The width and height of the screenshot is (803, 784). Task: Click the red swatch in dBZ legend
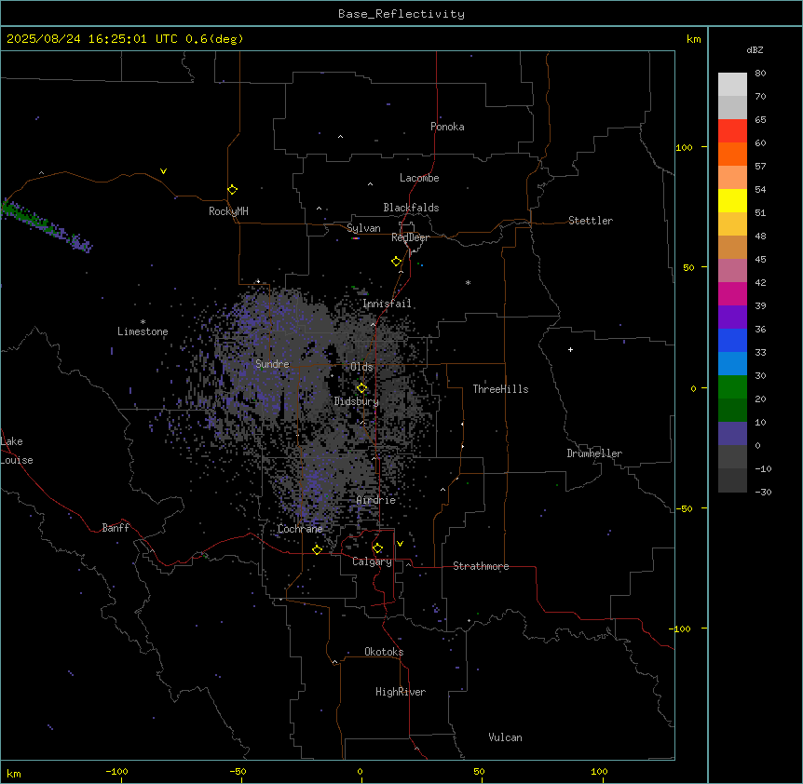pyautogui.click(x=732, y=131)
